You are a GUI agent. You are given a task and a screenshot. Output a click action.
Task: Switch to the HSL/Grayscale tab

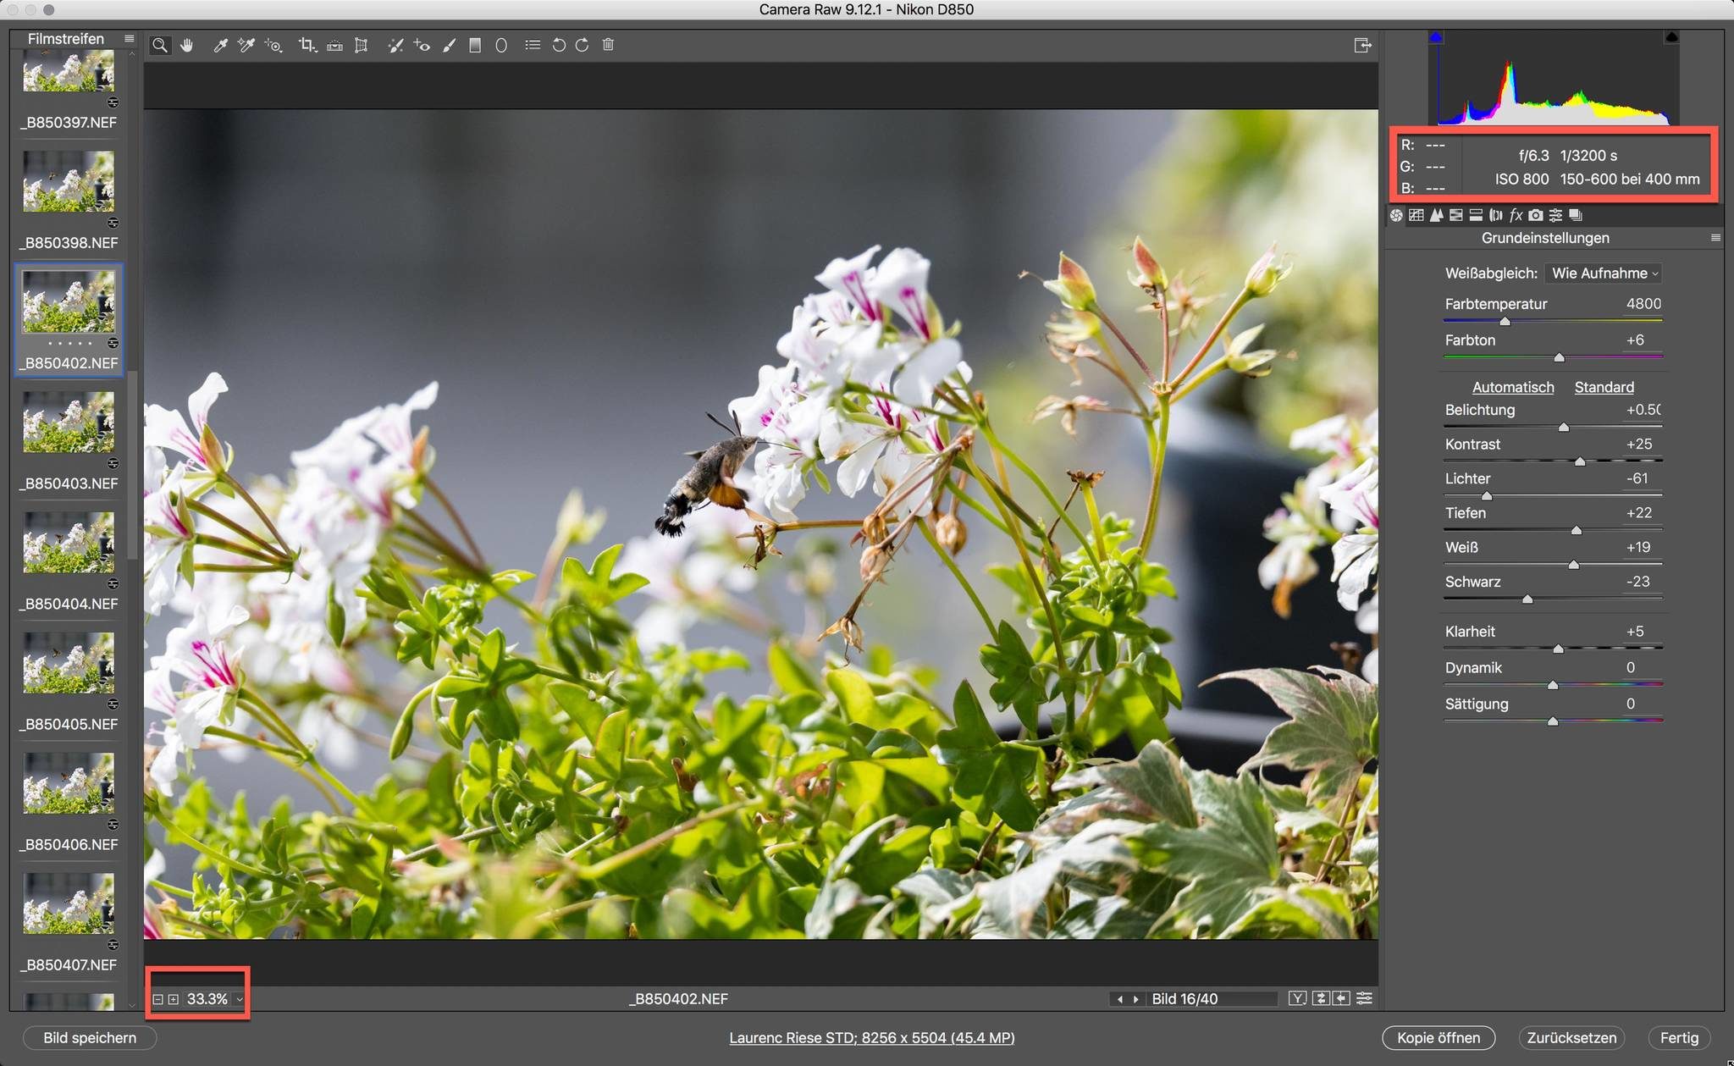(1456, 215)
